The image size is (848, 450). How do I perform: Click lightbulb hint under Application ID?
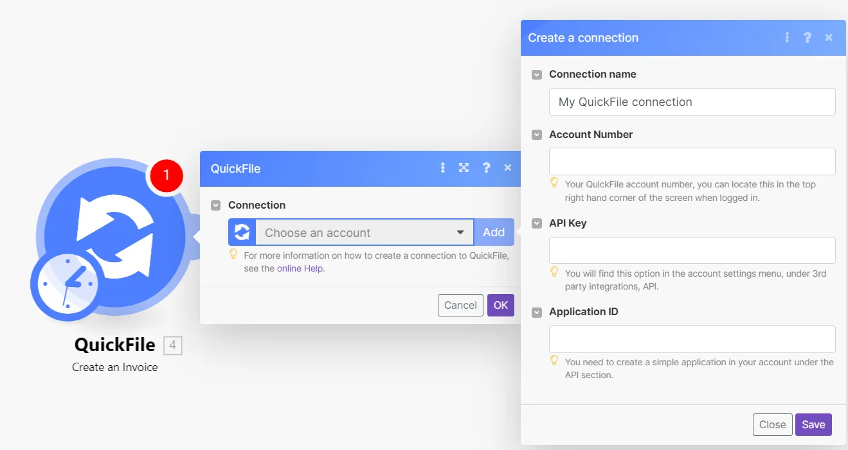point(555,361)
